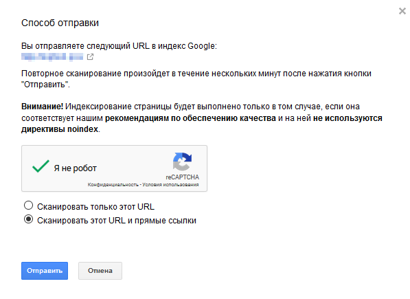Open the external link icon beside URL

pyautogui.click(x=90, y=57)
